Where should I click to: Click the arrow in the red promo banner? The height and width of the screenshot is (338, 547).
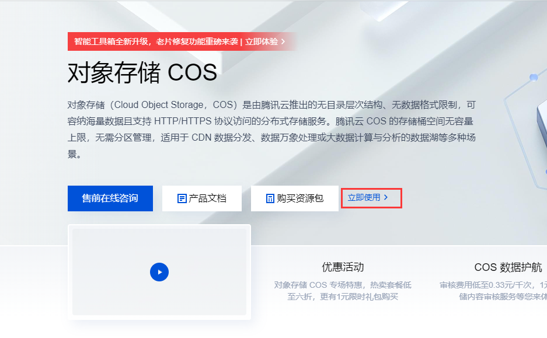tap(283, 41)
